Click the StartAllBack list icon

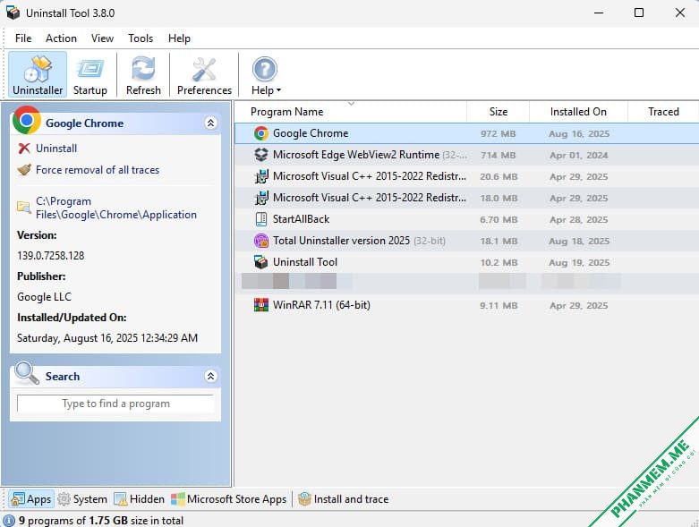tap(261, 219)
